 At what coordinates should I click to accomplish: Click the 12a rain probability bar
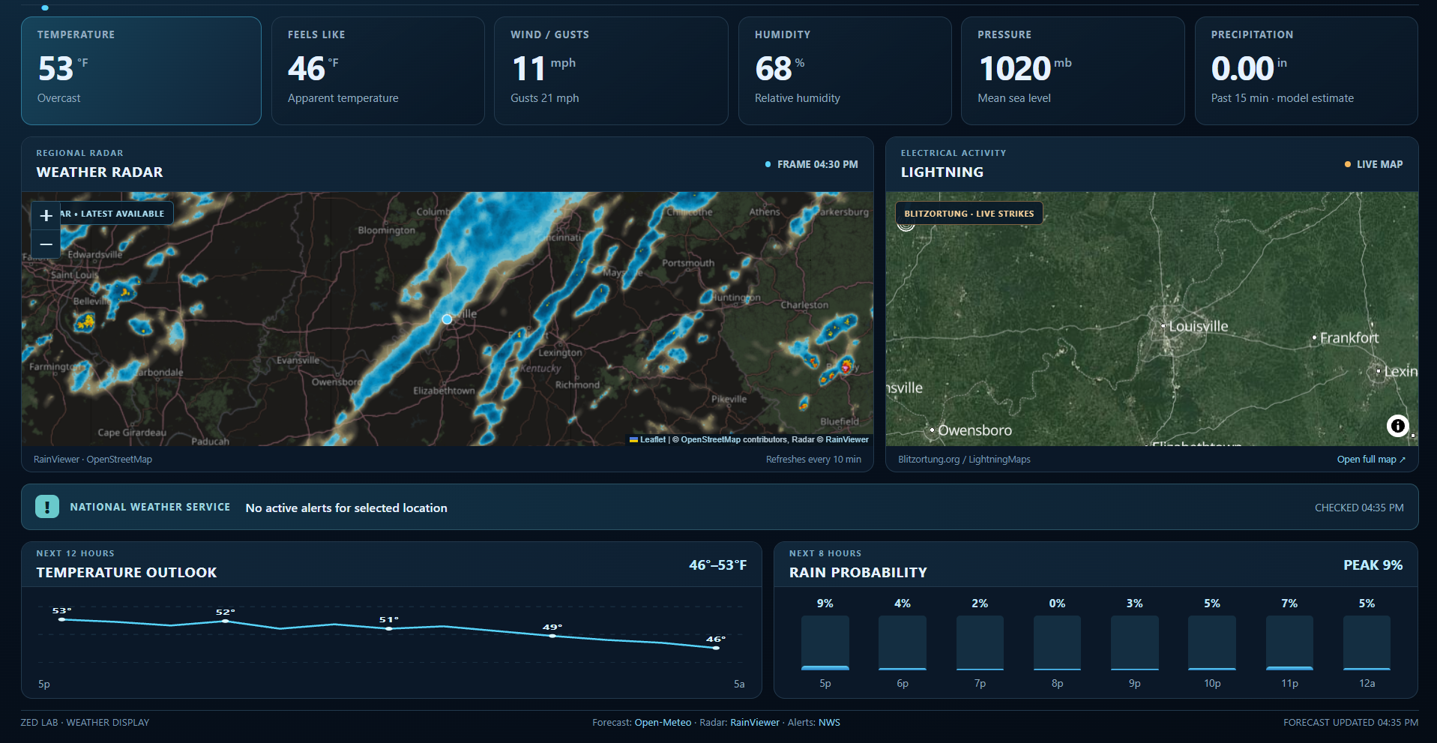tap(1367, 643)
